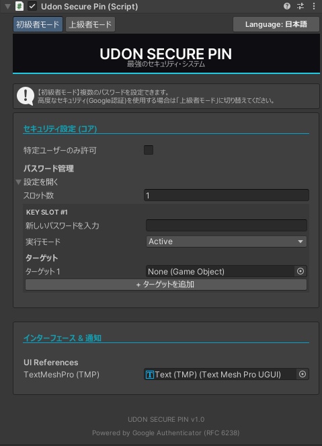Click the スロット数 label

coord(38,195)
